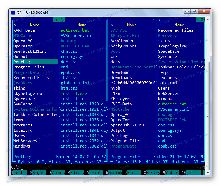This screenshot has height=186, width=221.
Task: Select totalcmd folder in the left panel
Action: click(x=23, y=130)
